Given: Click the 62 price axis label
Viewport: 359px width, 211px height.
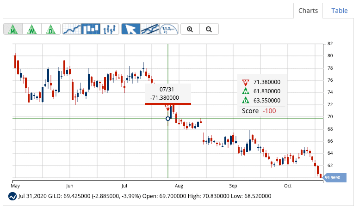Looking at the screenshot, I should point(330,165).
